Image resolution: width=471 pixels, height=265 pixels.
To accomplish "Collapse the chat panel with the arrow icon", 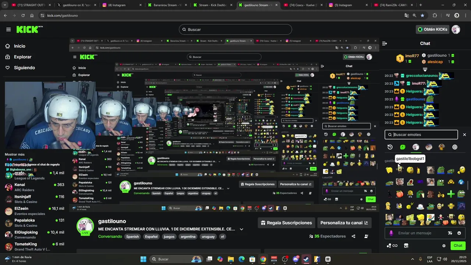I will pos(385,43).
